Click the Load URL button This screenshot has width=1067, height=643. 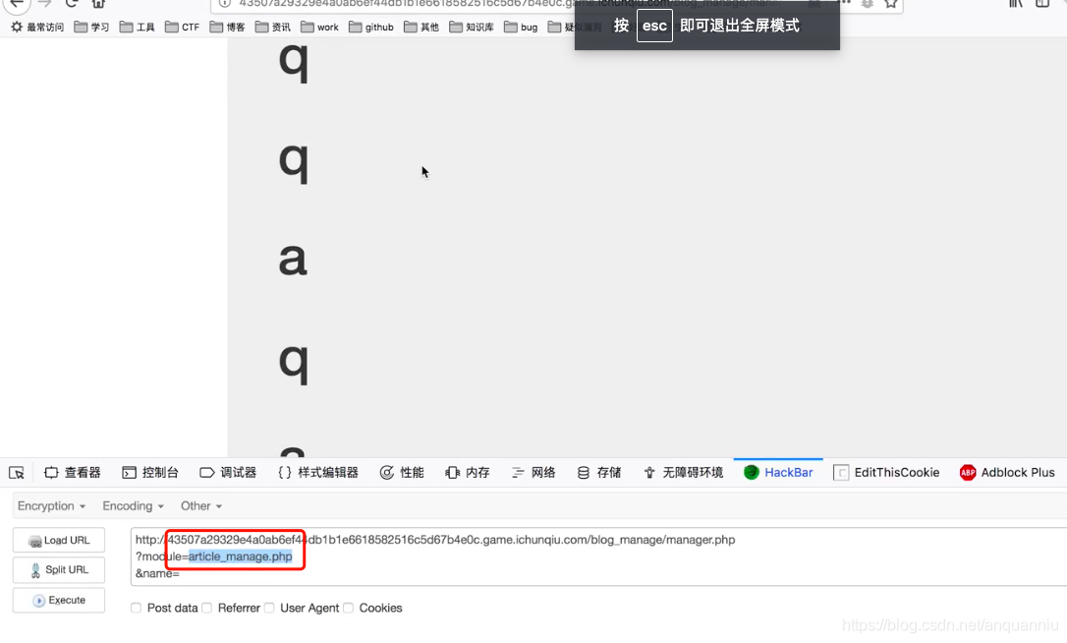[59, 540]
